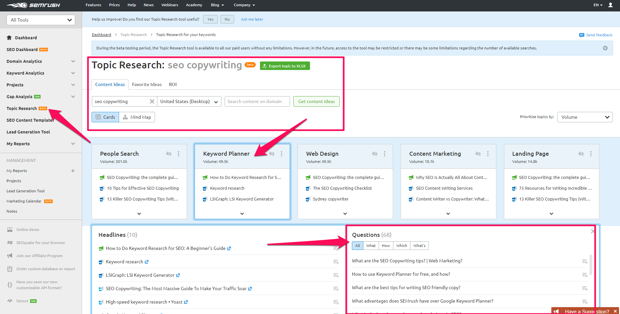Switch to the Favorite Ideas tab

147,84
